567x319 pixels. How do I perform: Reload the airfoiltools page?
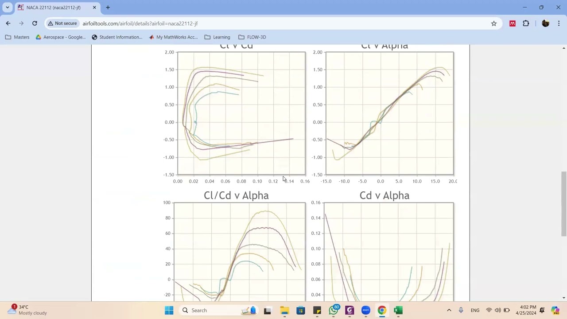35,23
